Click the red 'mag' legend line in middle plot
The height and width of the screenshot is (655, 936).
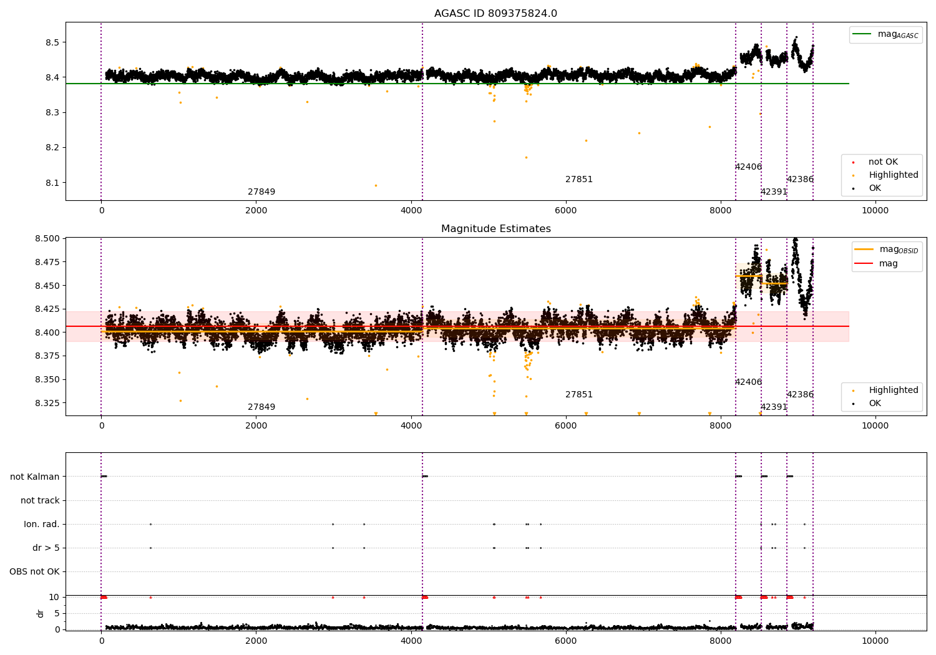pos(864,264)
